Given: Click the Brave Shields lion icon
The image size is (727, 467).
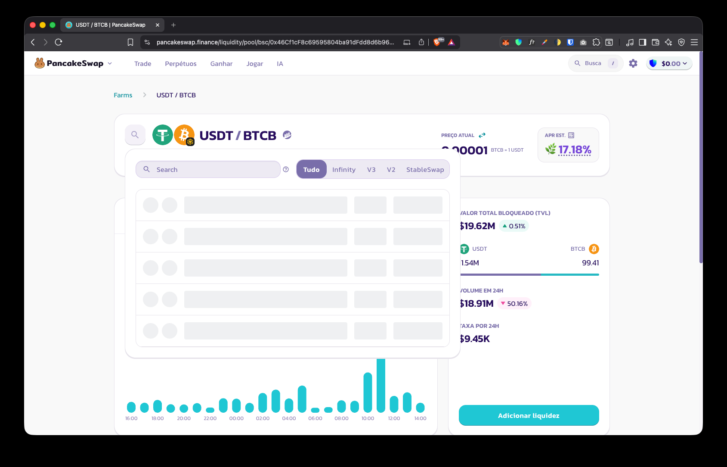Looking at the screenshot, I should coord(438,42).
